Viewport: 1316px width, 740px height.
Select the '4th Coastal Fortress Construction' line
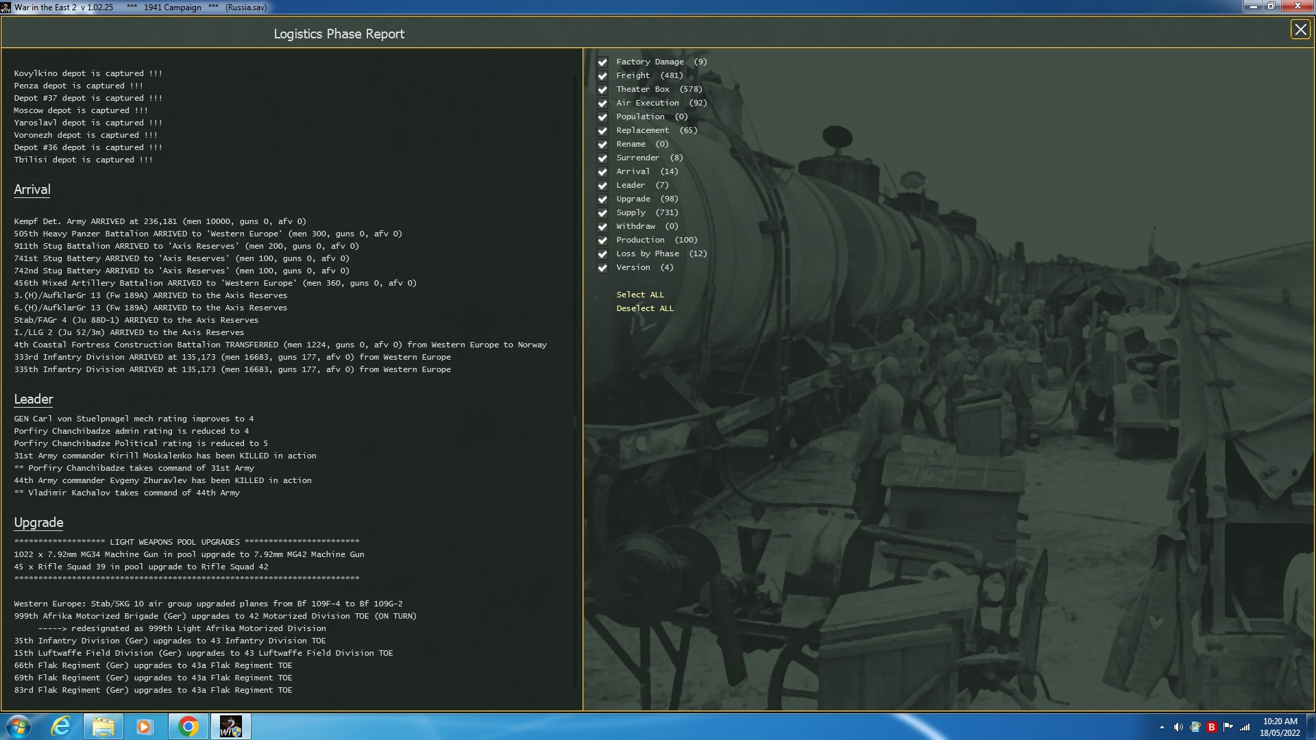[280, 345]
